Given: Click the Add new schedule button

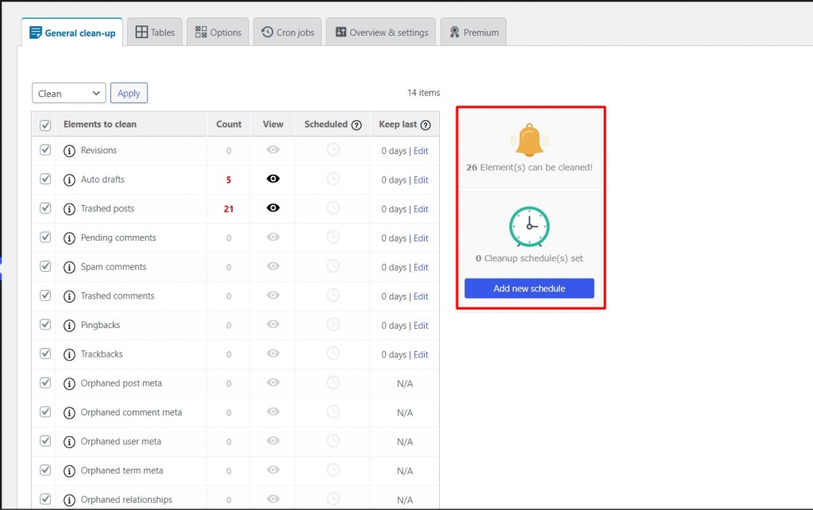Looking at the screenshot, I should click(x=530, y=288).
